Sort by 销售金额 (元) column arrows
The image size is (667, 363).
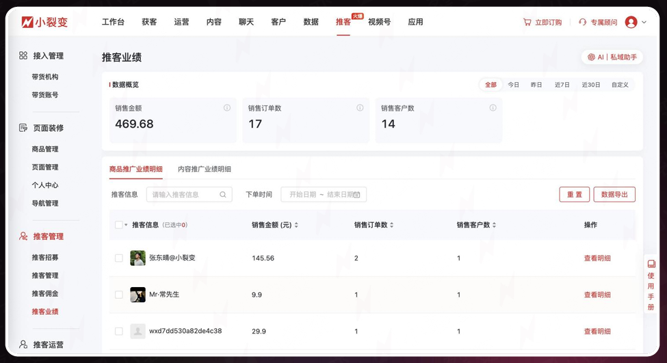click(296, 225)
